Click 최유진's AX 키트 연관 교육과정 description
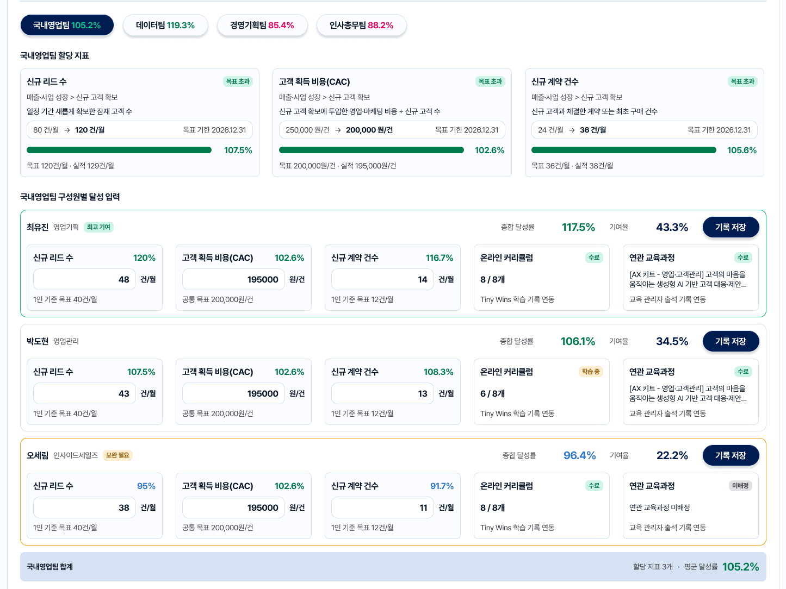Screen dimensions: 786x589 tap(688, 279)
